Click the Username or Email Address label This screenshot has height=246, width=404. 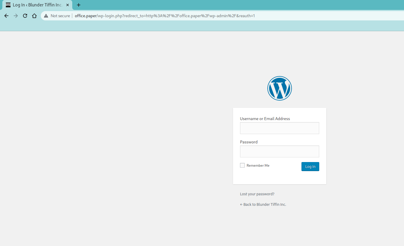(x=265, y=119)
